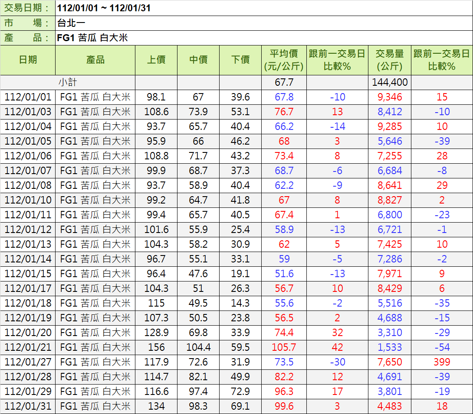473x414 pixels.
Task: Select the date cell 112/01/31
Action: coord(28,406)
